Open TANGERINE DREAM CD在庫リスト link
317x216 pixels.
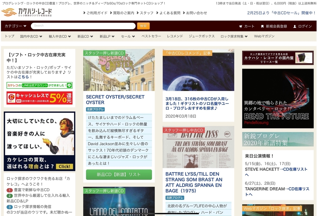(x=277, y=192)
